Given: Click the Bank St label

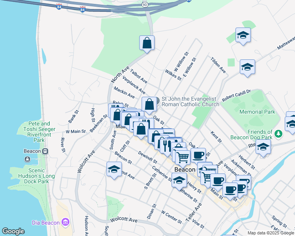Looking at the screenshot, I should click(74, 116).
